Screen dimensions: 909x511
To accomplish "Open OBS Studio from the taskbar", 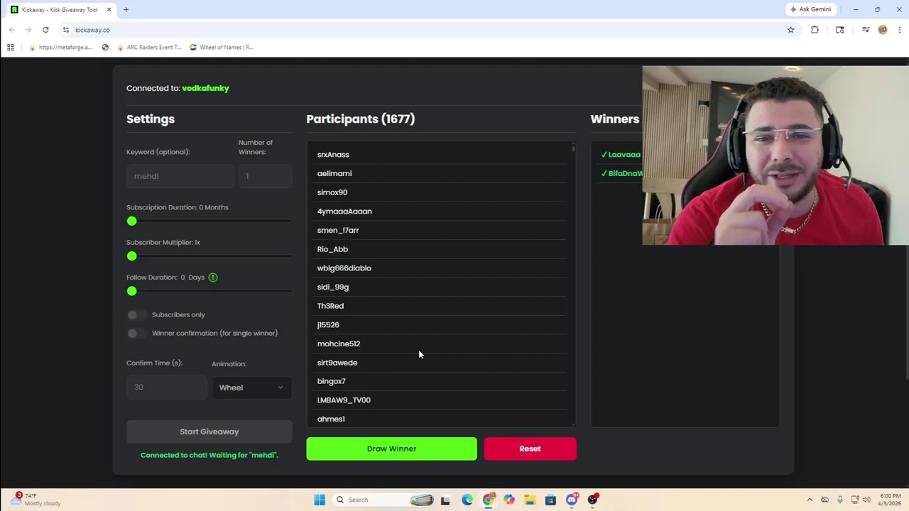I will click(x=592, y=500).
